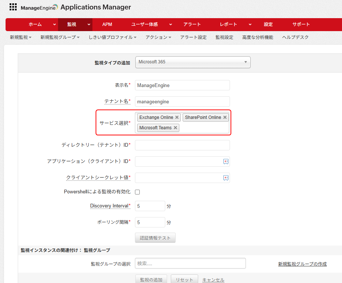Switch to the APM tab

(107, 24)
